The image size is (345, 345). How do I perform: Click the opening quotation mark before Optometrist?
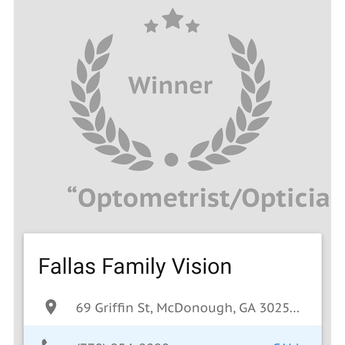72,190
